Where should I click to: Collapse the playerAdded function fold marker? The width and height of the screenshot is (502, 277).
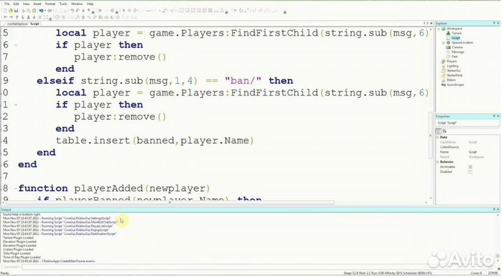(15, 188)
